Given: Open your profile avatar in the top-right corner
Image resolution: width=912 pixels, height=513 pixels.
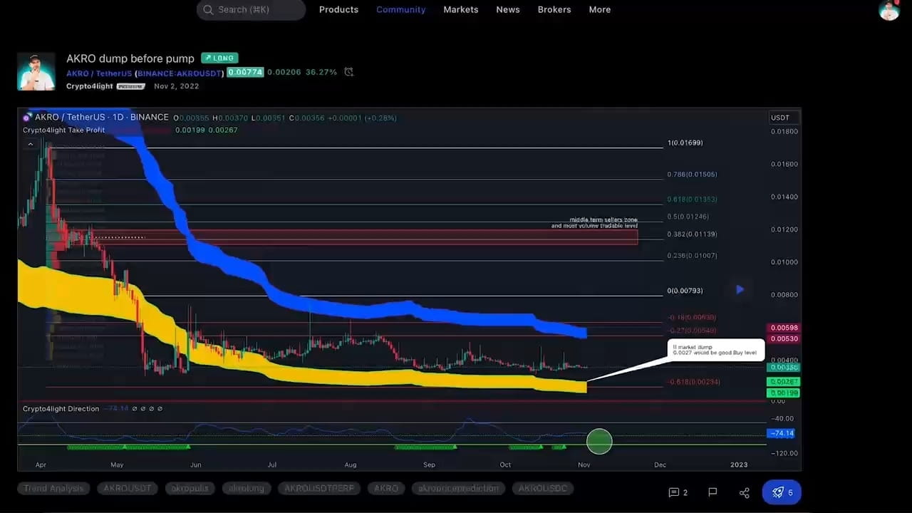Looking at the screenshot, I should point(888,11).
